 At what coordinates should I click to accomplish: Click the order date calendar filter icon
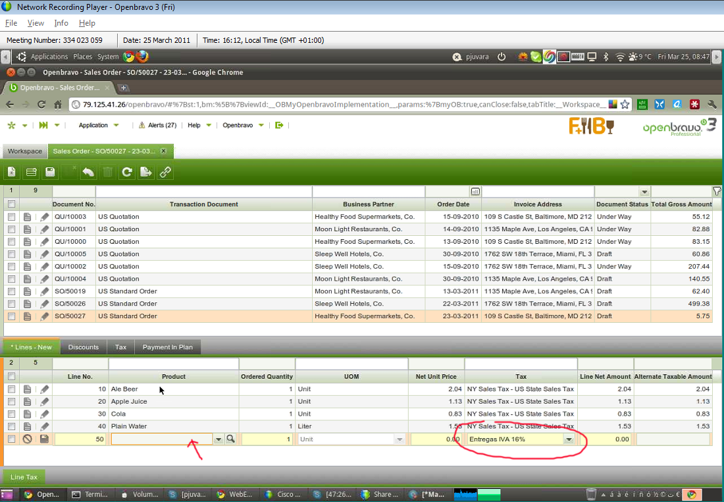[475, 191]
